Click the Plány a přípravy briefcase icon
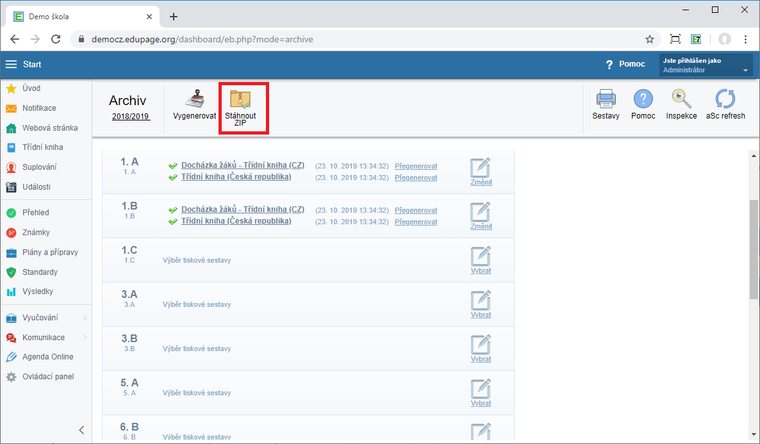760x444 pixels. [11, 252]
